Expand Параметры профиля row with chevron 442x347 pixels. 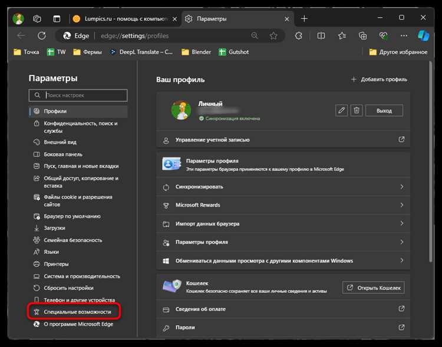[283, 242]
